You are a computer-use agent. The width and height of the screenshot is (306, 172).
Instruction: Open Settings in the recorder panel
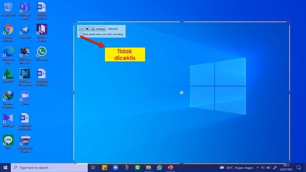(x=98, y=29)
